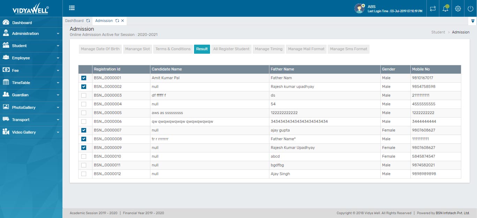
Task: Click the Transport bus icon
Action: [x=6, y=119]
